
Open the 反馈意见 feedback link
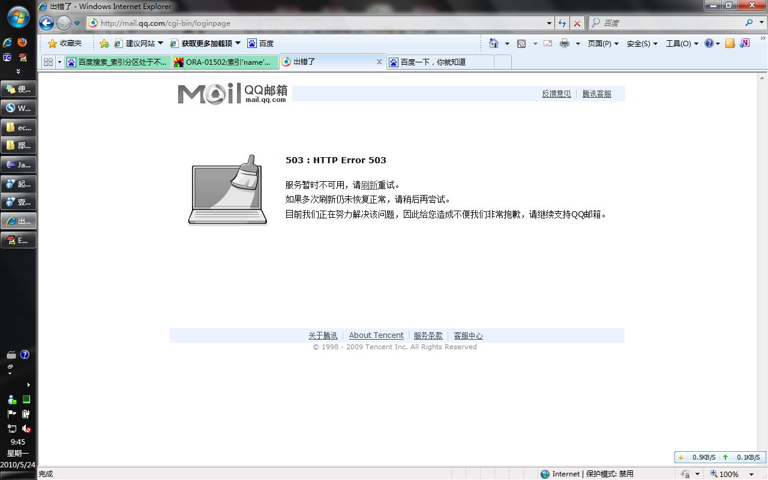[556, 94]
